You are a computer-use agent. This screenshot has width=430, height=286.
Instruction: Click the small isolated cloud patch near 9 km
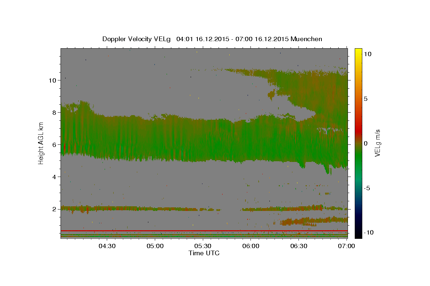[x=271, y=94]
